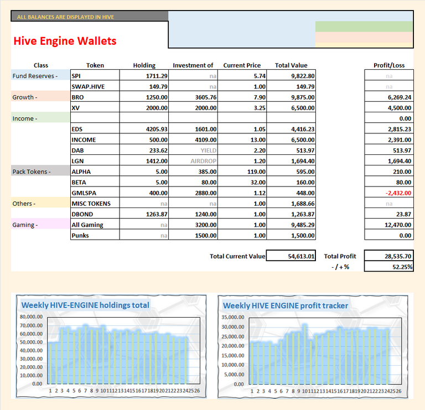This screenshot has height=410, width=425.
Task: Select the 'Investment of' column header
Action: [x=193, y=65]
